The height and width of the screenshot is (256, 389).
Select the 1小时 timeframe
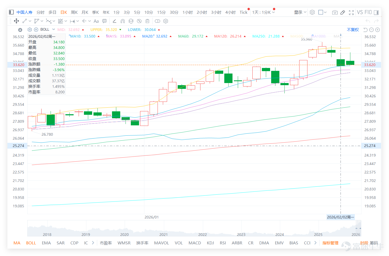tap(188, 12)
